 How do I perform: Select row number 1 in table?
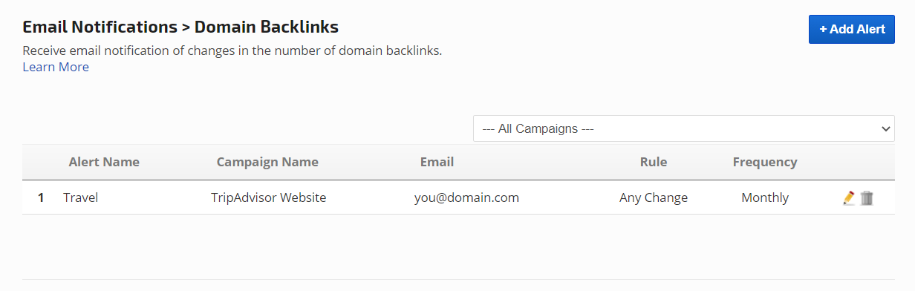(x=41, y=198)
